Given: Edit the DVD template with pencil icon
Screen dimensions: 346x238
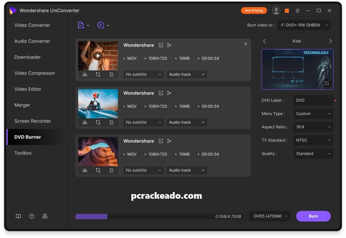Looking at the screenshot, I should pos(327,83).
